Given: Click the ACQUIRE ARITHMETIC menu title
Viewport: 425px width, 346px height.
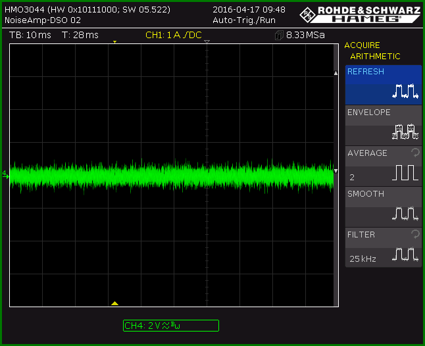Looking at the screenshot, I should point(372,51).
